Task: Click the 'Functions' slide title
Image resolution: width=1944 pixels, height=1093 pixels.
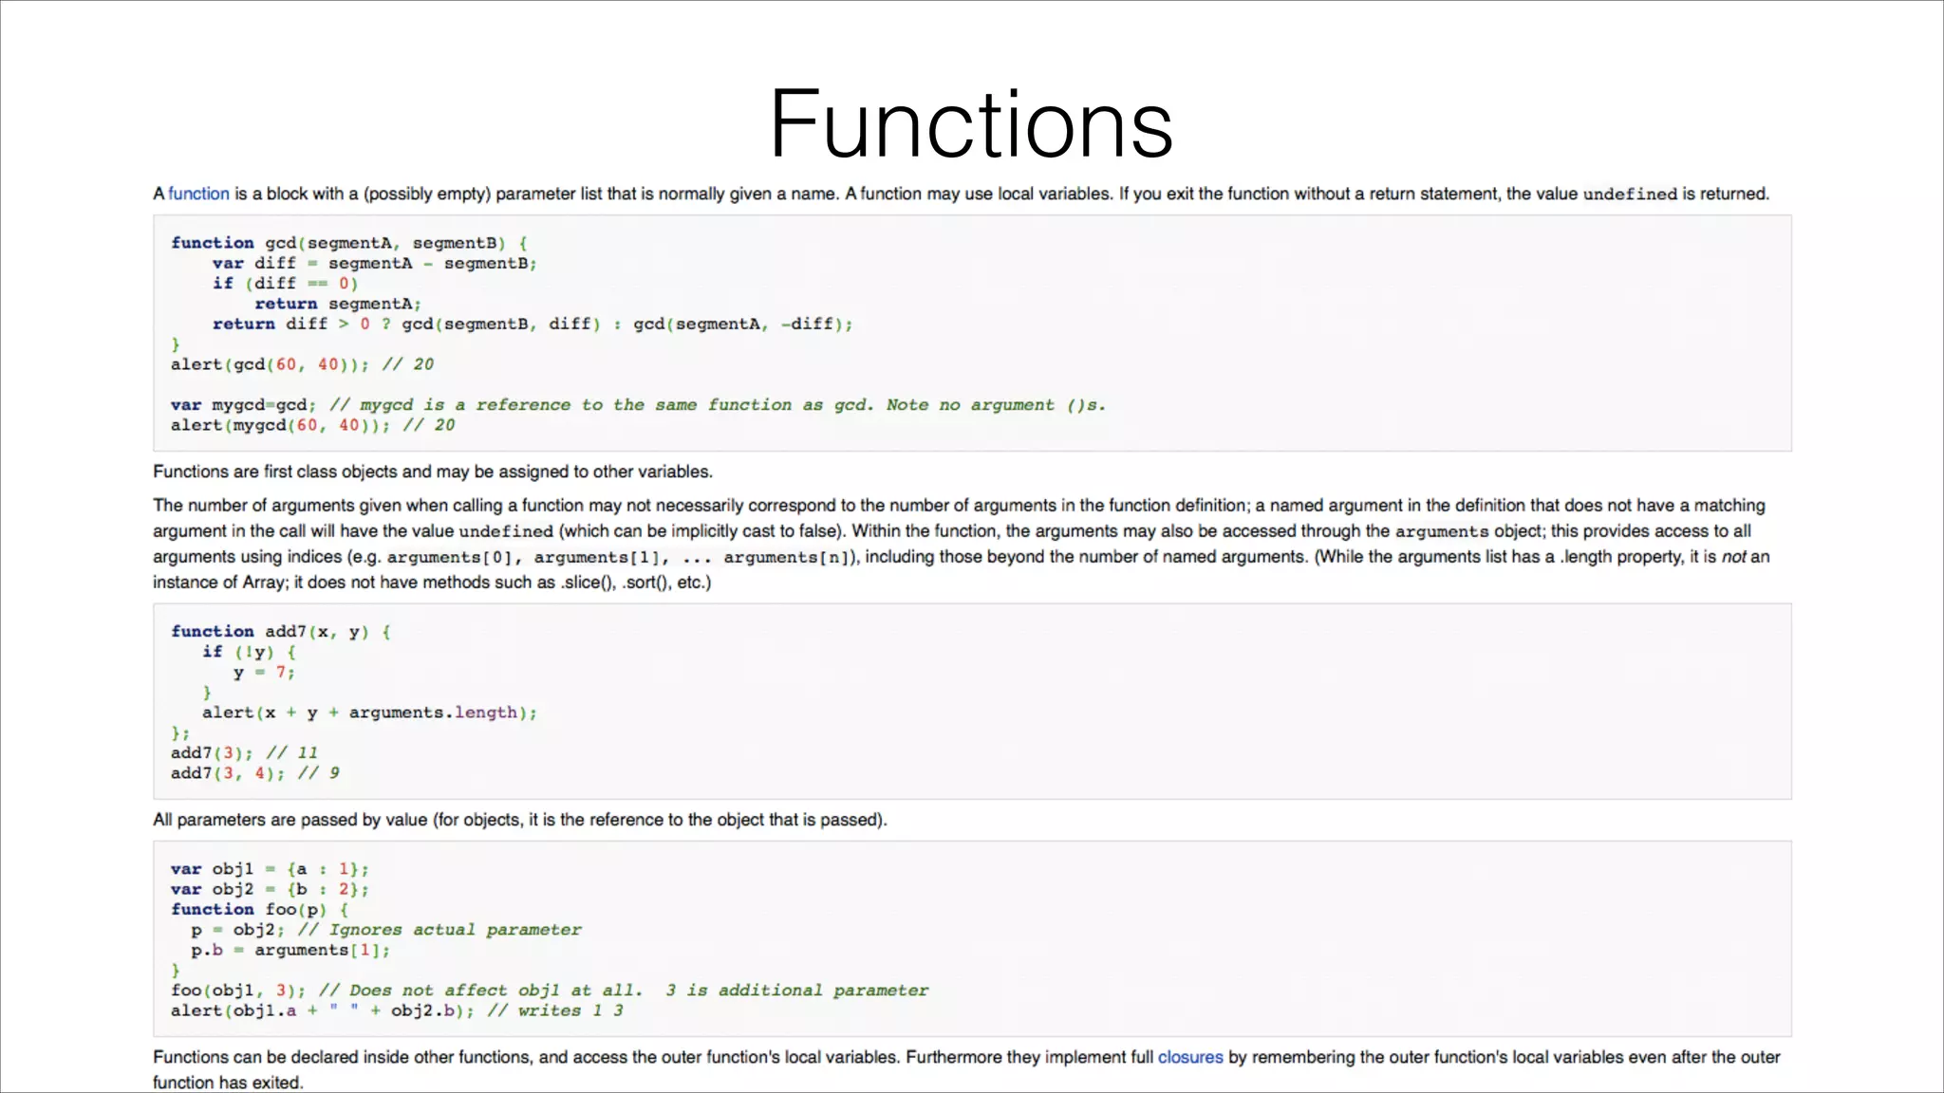Action: click(x=971, y=124)
